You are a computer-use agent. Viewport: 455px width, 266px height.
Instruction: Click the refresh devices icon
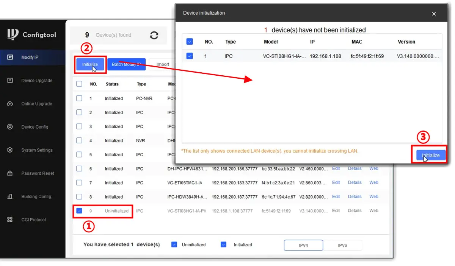click(x=154, y=35)
